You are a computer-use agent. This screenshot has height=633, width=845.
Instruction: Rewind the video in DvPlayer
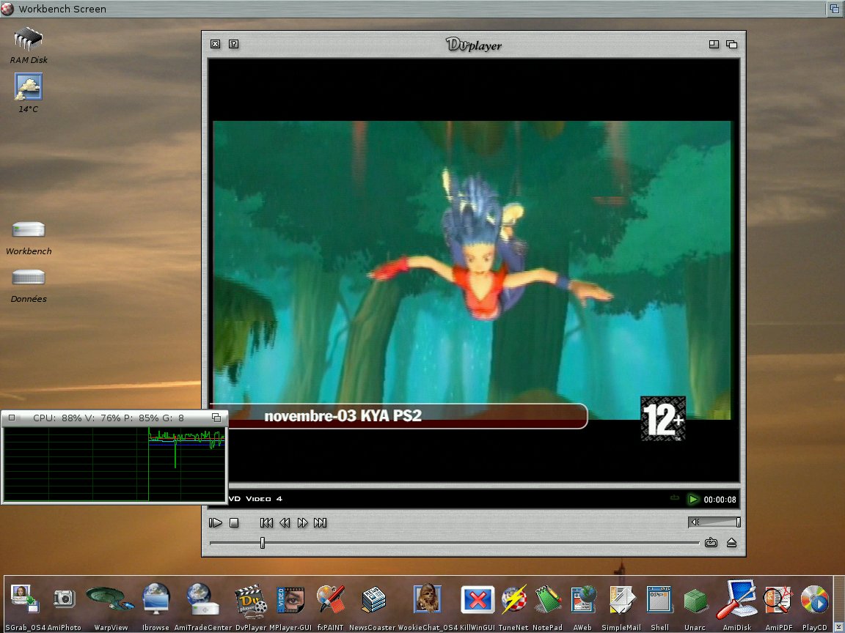click(285, 522)
